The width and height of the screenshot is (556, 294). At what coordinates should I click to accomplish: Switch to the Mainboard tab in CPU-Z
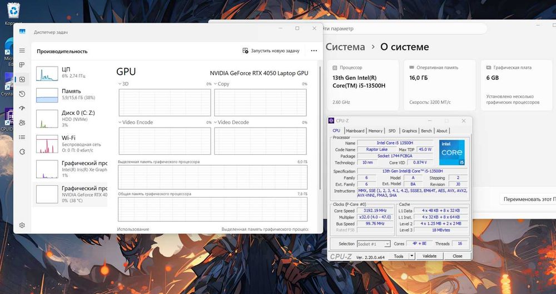coord(355,130)
